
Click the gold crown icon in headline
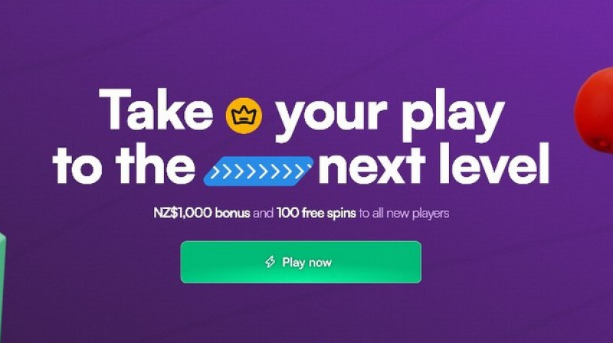(244, 116)
